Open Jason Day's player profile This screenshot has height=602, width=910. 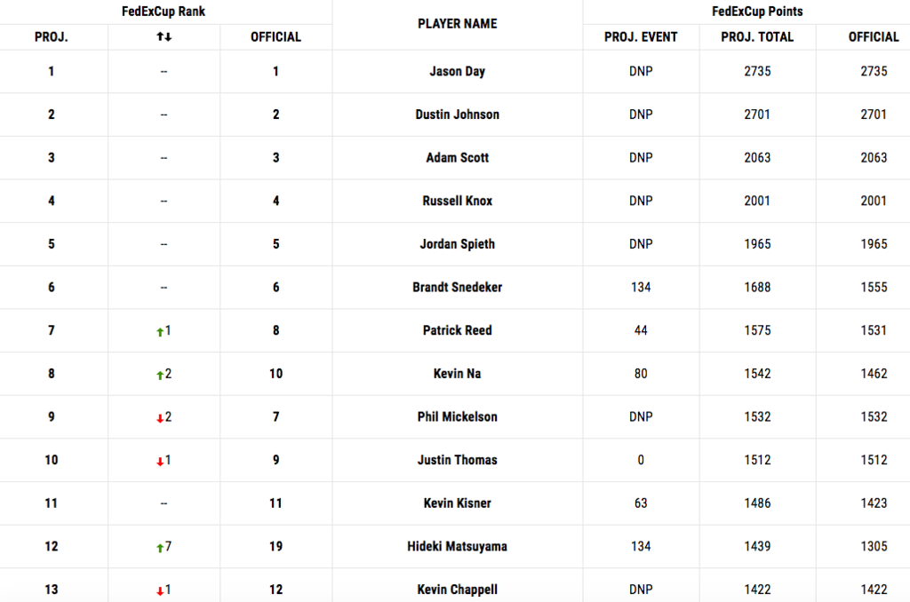pyautogui.click(x=458, y=71)
